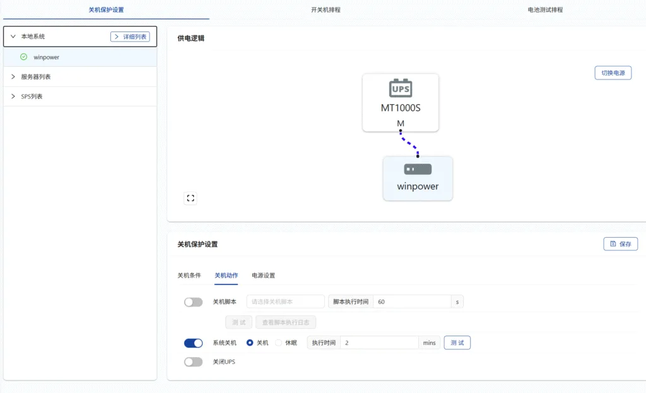Image resolution: width=646 pixels, height=393 pixels.
Task: Open the 电池测试排程 tab
Action: [x=545, y=10]
